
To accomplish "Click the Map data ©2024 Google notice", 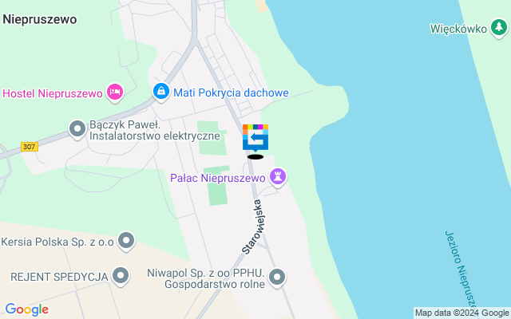I will tap(461, 313).
